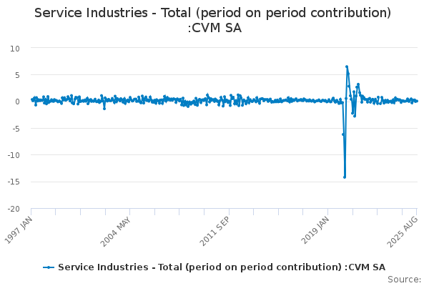
Task: Click the 1997 JAN x-axis label
Action: click(19, 230)
